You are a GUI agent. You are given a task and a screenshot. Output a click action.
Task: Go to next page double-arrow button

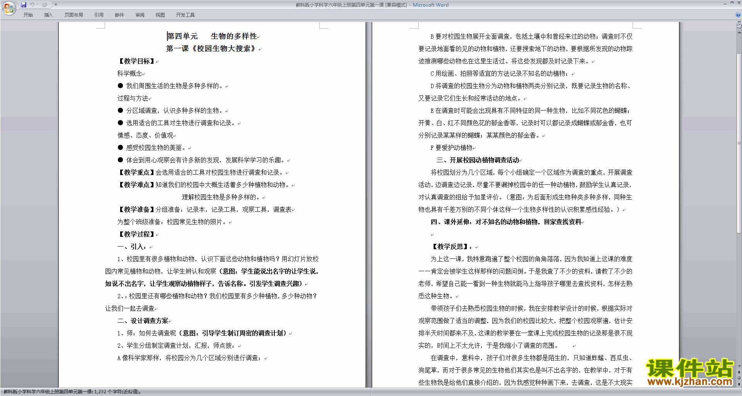pyautogui.click(x=739, y=384)
